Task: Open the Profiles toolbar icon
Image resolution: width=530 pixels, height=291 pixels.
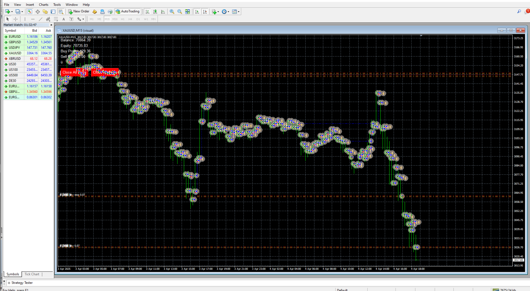Action: (18, 12)
